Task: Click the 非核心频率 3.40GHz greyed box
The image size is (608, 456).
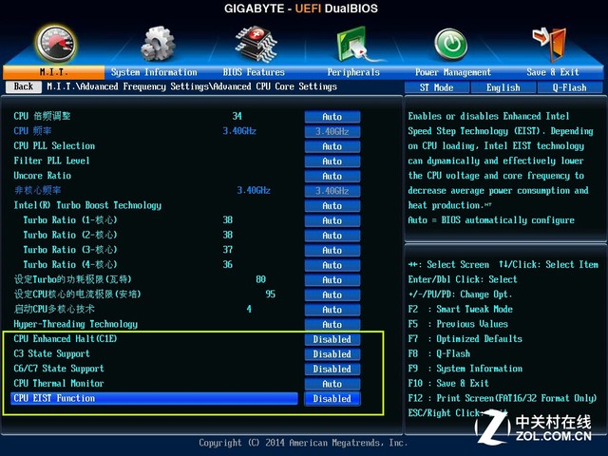Action: tap(332, 191)
